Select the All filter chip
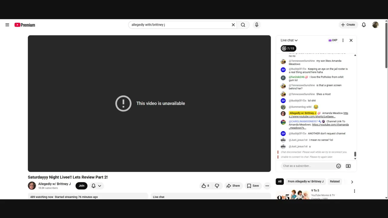The height and width of the screenshot is (218, 388). 280,181
